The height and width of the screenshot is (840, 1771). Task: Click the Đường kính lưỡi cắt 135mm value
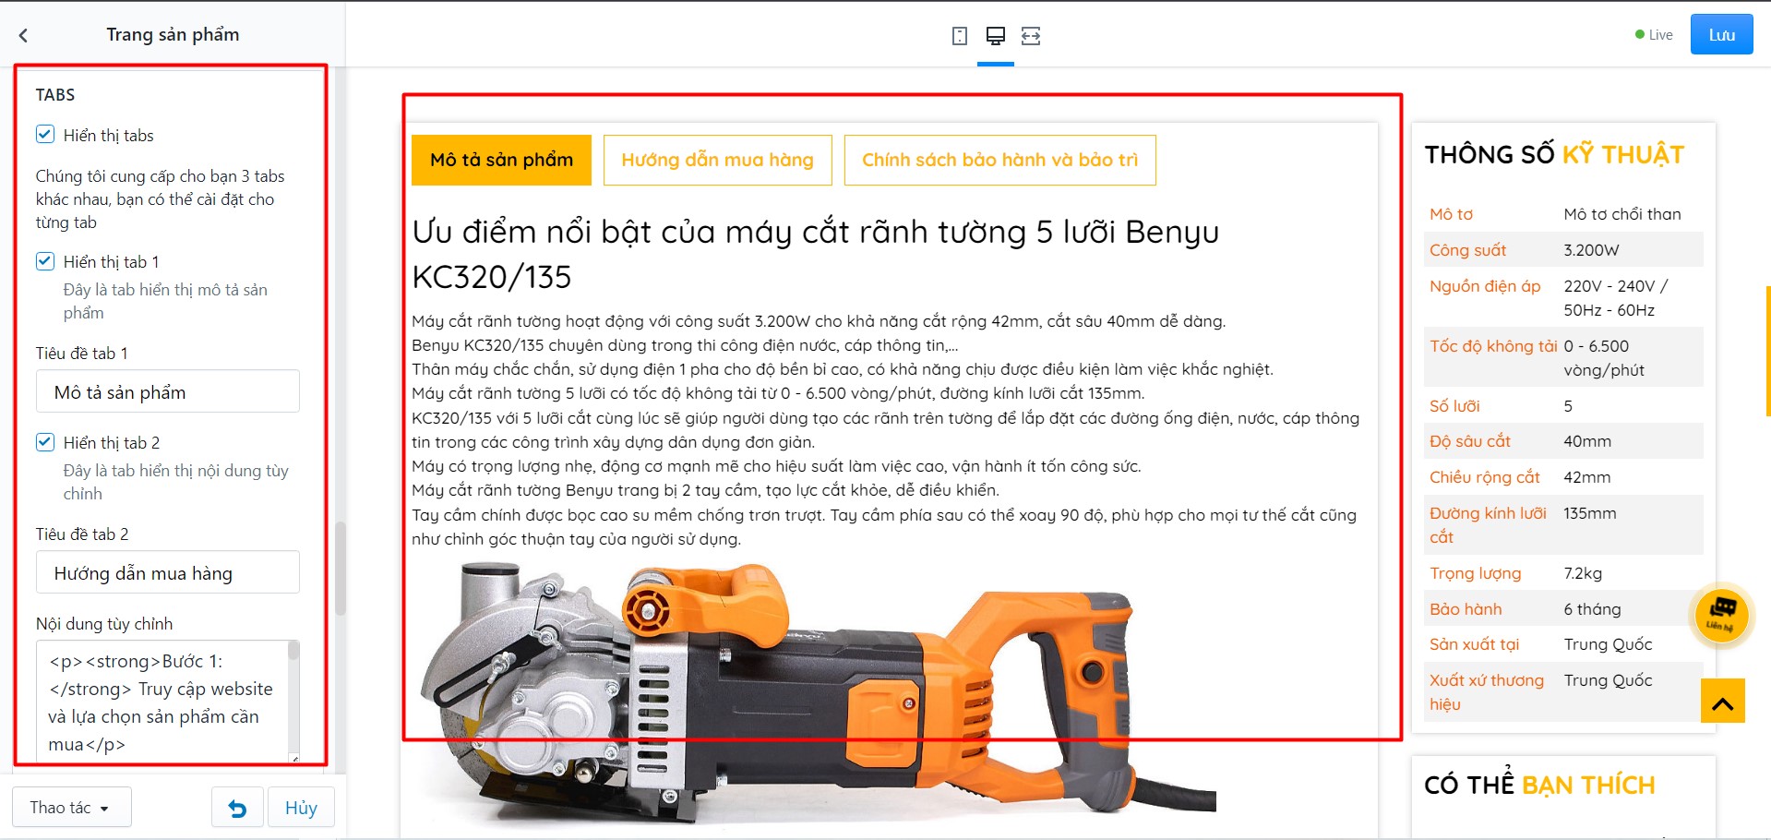(1590, 513)
